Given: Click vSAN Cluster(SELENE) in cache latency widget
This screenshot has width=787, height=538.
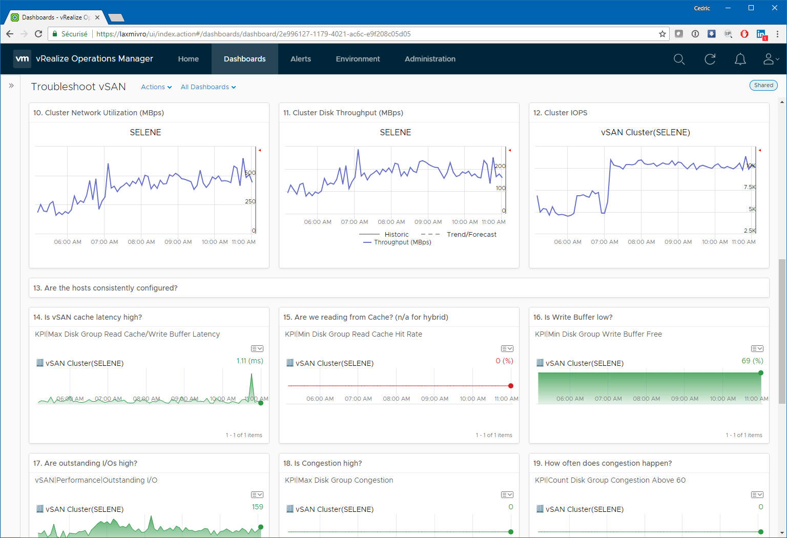Looking at the screenshot, I should coord(85,363).
